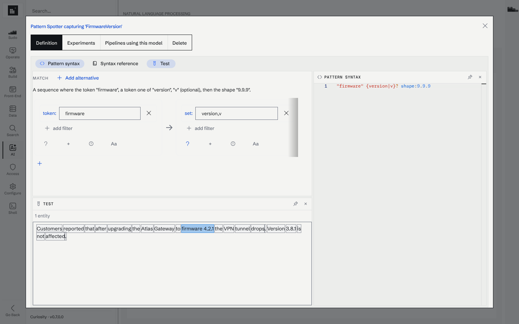The width and height of the screenshot is (519, 324).
Task: Close the Pattern Spotter dialog
Action: click(x=485, y=26)
